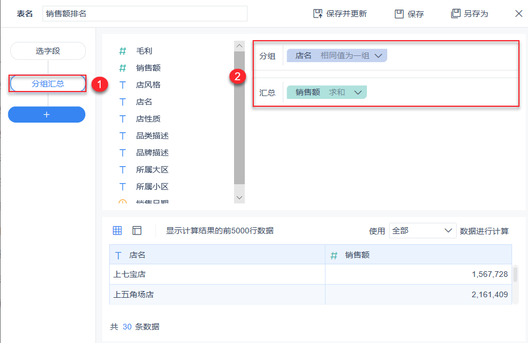Select the 店性质 field

[x=148, y=119]
